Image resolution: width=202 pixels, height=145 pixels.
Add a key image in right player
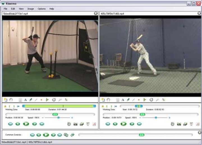103,100
